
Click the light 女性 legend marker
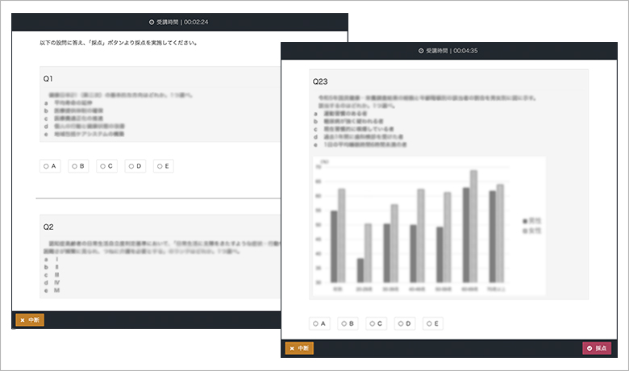pos(525,231)
